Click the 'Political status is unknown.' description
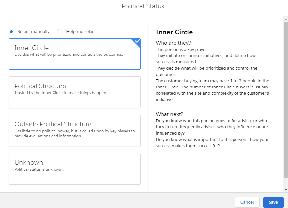 click(x=39, y=169)
